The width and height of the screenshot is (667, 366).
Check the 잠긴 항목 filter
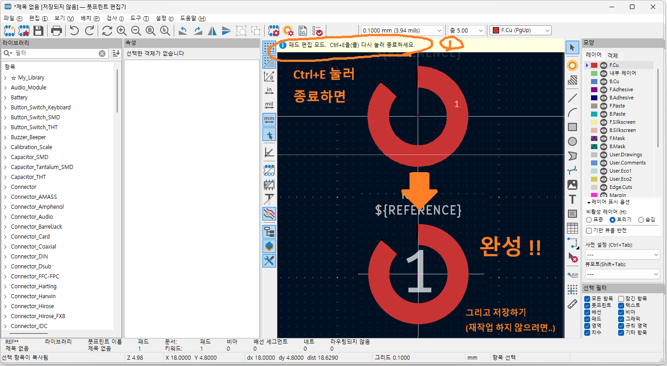(x=621, y=299)
